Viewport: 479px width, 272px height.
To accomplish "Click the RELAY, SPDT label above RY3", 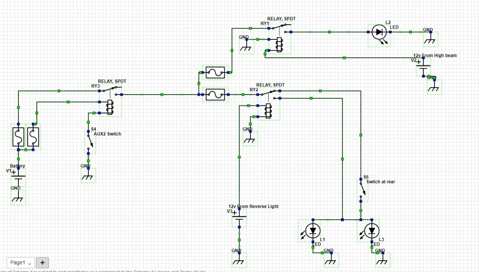I will coord(112,81).
